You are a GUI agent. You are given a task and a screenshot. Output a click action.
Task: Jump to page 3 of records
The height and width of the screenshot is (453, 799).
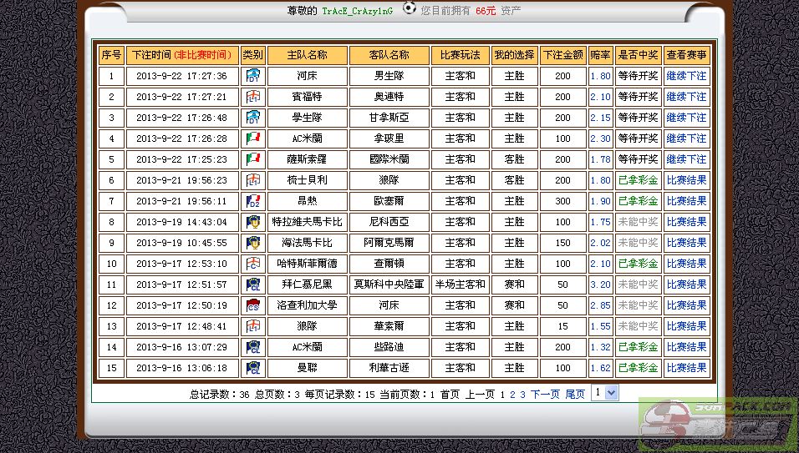click(x=522, y=395)
